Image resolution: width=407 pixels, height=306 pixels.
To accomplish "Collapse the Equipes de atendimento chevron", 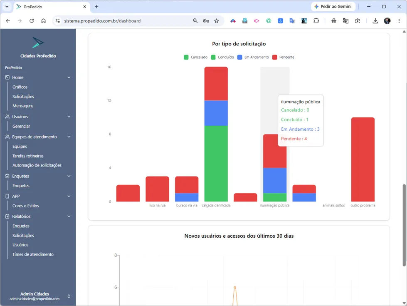I will click(69, 137).
